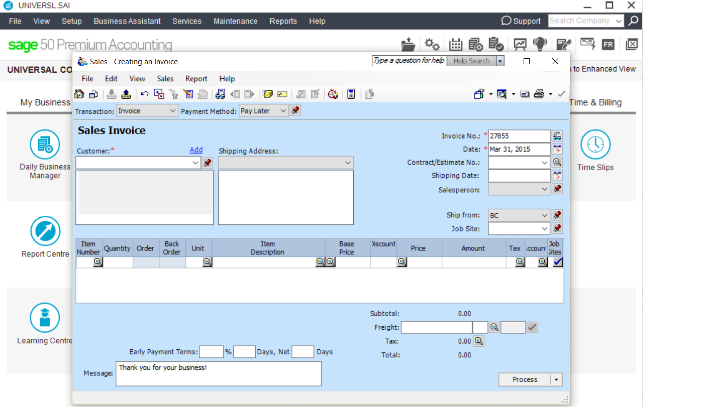
Task: Open the Edit menu in invoice window
Action: [x=112, y=79]
